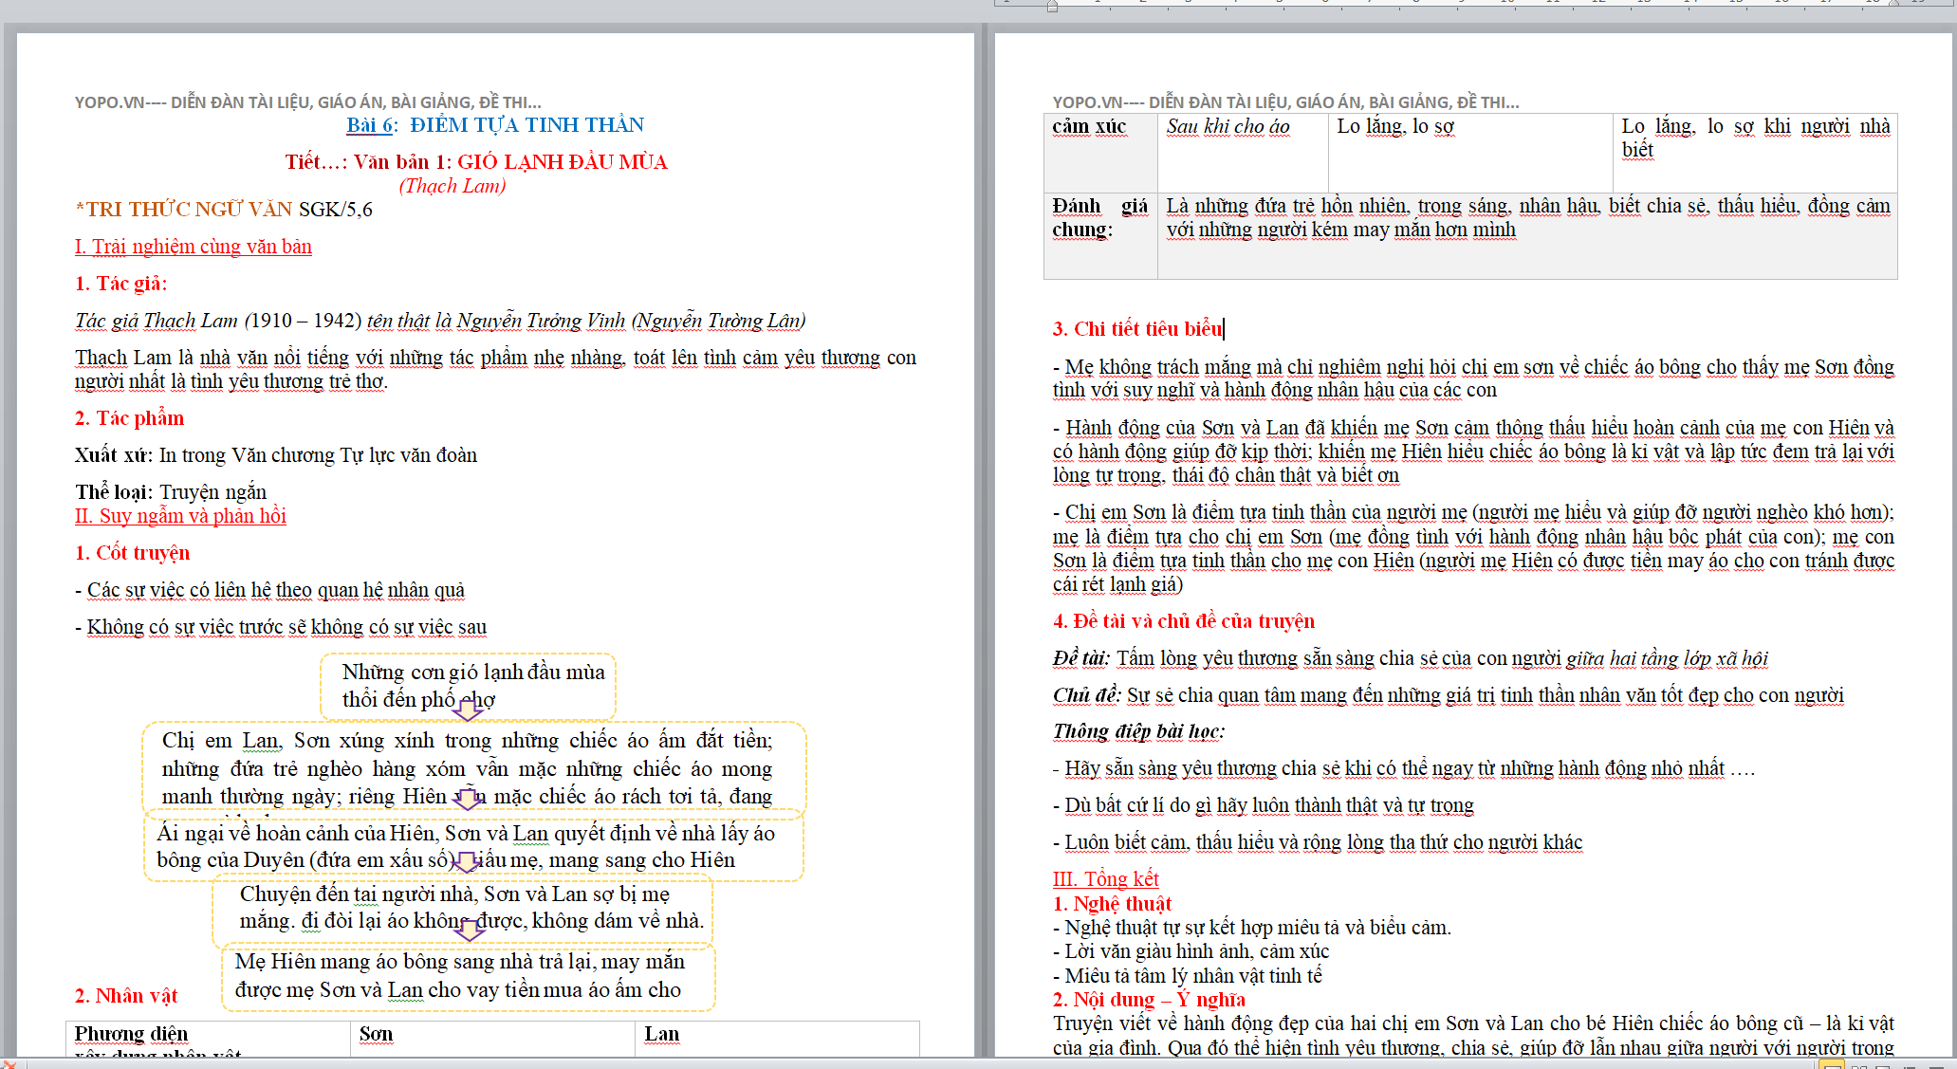
Task: Click the 'Sơn' table header cell
Action: (x=492, y=1040)
